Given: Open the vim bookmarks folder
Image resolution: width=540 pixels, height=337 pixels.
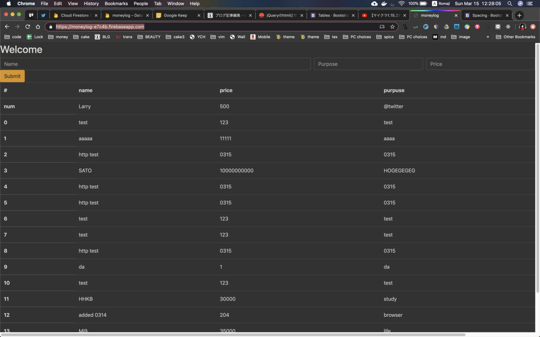Looking at the screenshot, I should (x=217, y=37).
